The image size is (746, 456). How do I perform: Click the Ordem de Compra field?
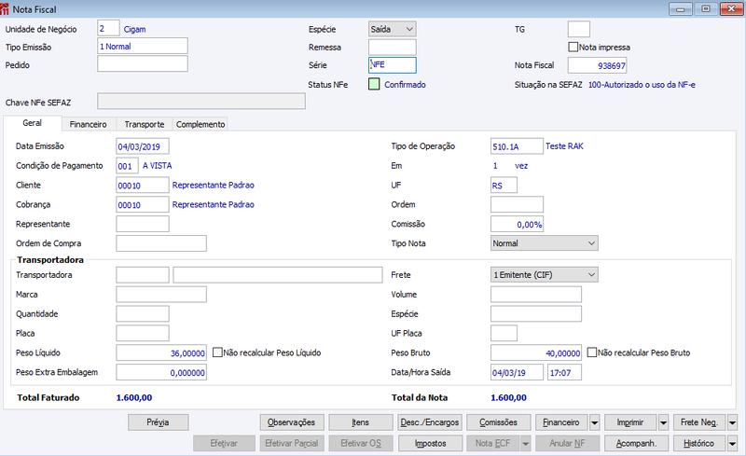click(161, 243)
